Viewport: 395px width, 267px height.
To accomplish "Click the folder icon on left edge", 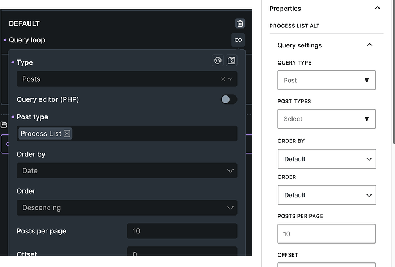I will coord(3,125).
